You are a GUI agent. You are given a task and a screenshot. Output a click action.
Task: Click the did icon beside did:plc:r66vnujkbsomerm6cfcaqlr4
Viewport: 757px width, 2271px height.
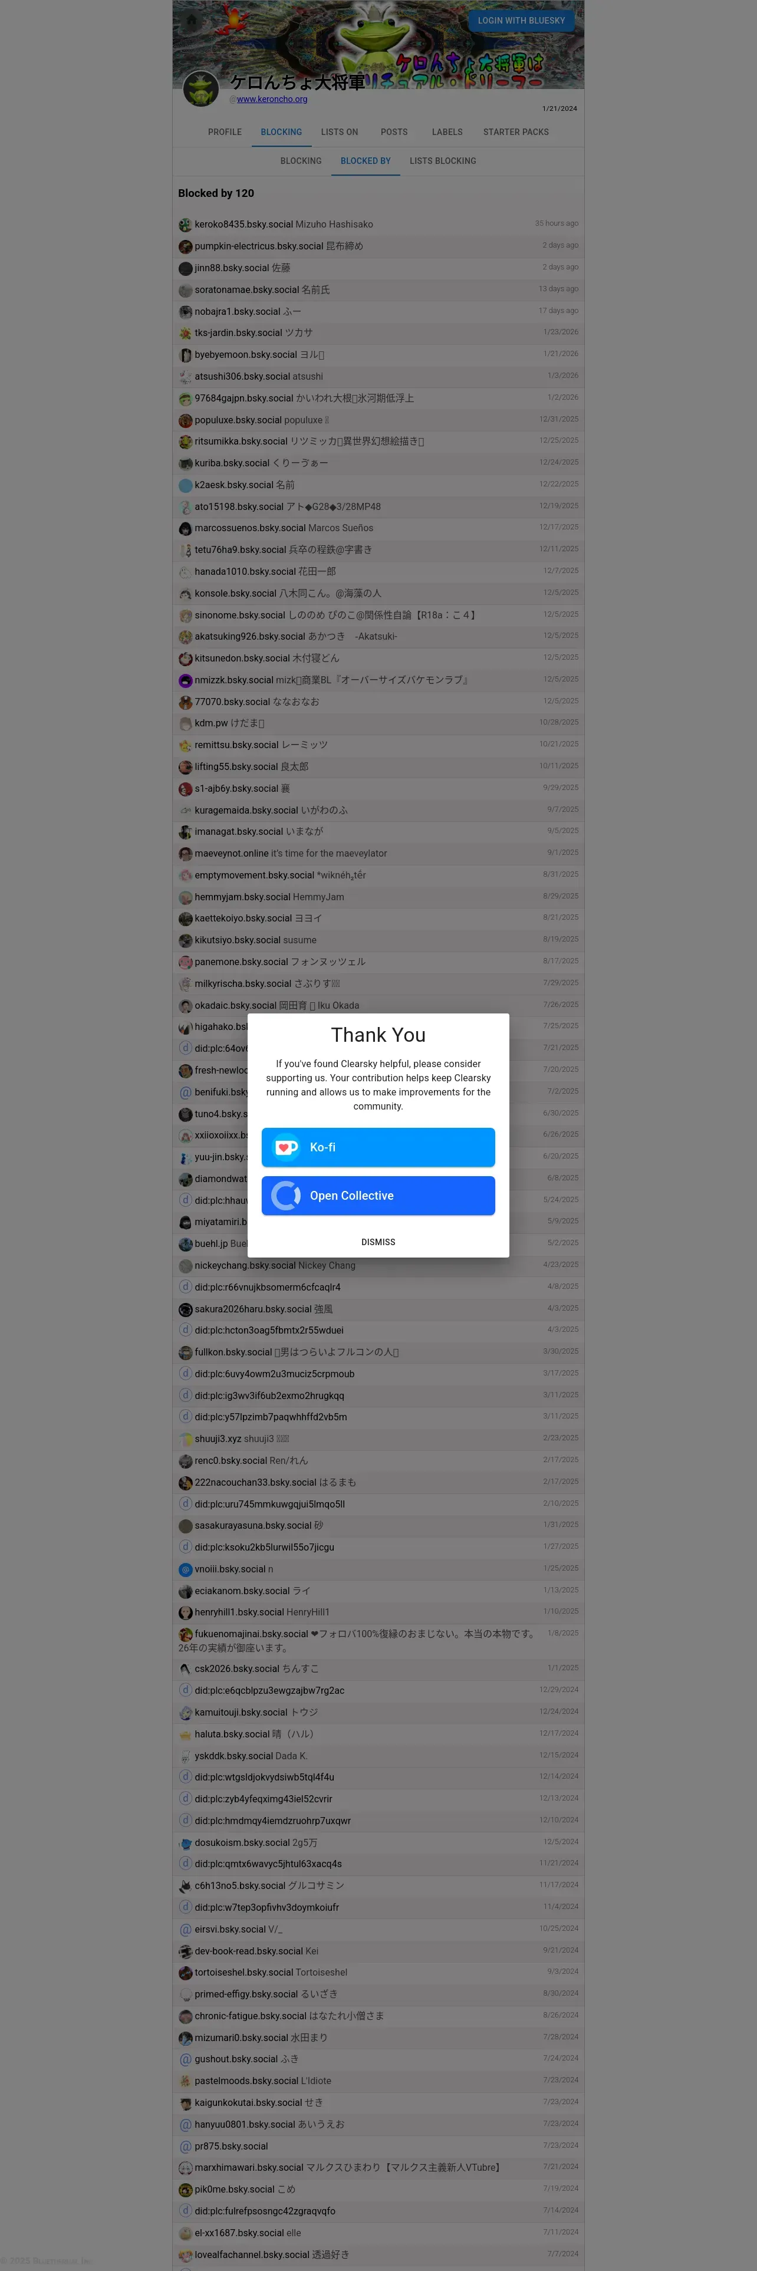click(x=185, y=1287)
